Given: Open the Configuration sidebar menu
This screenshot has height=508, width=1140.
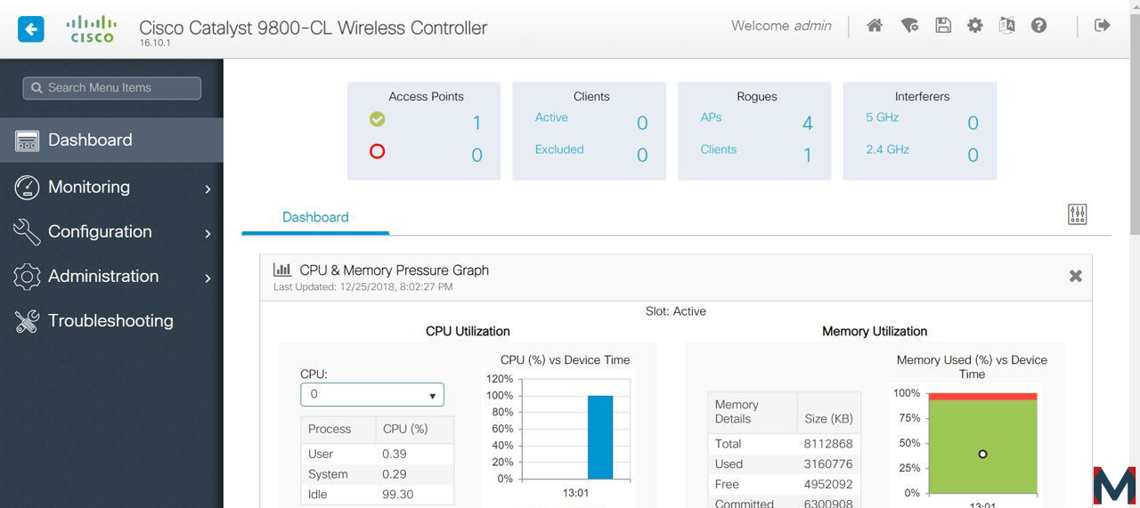Looking at the screenshot, I should click(x=111, y=231).
